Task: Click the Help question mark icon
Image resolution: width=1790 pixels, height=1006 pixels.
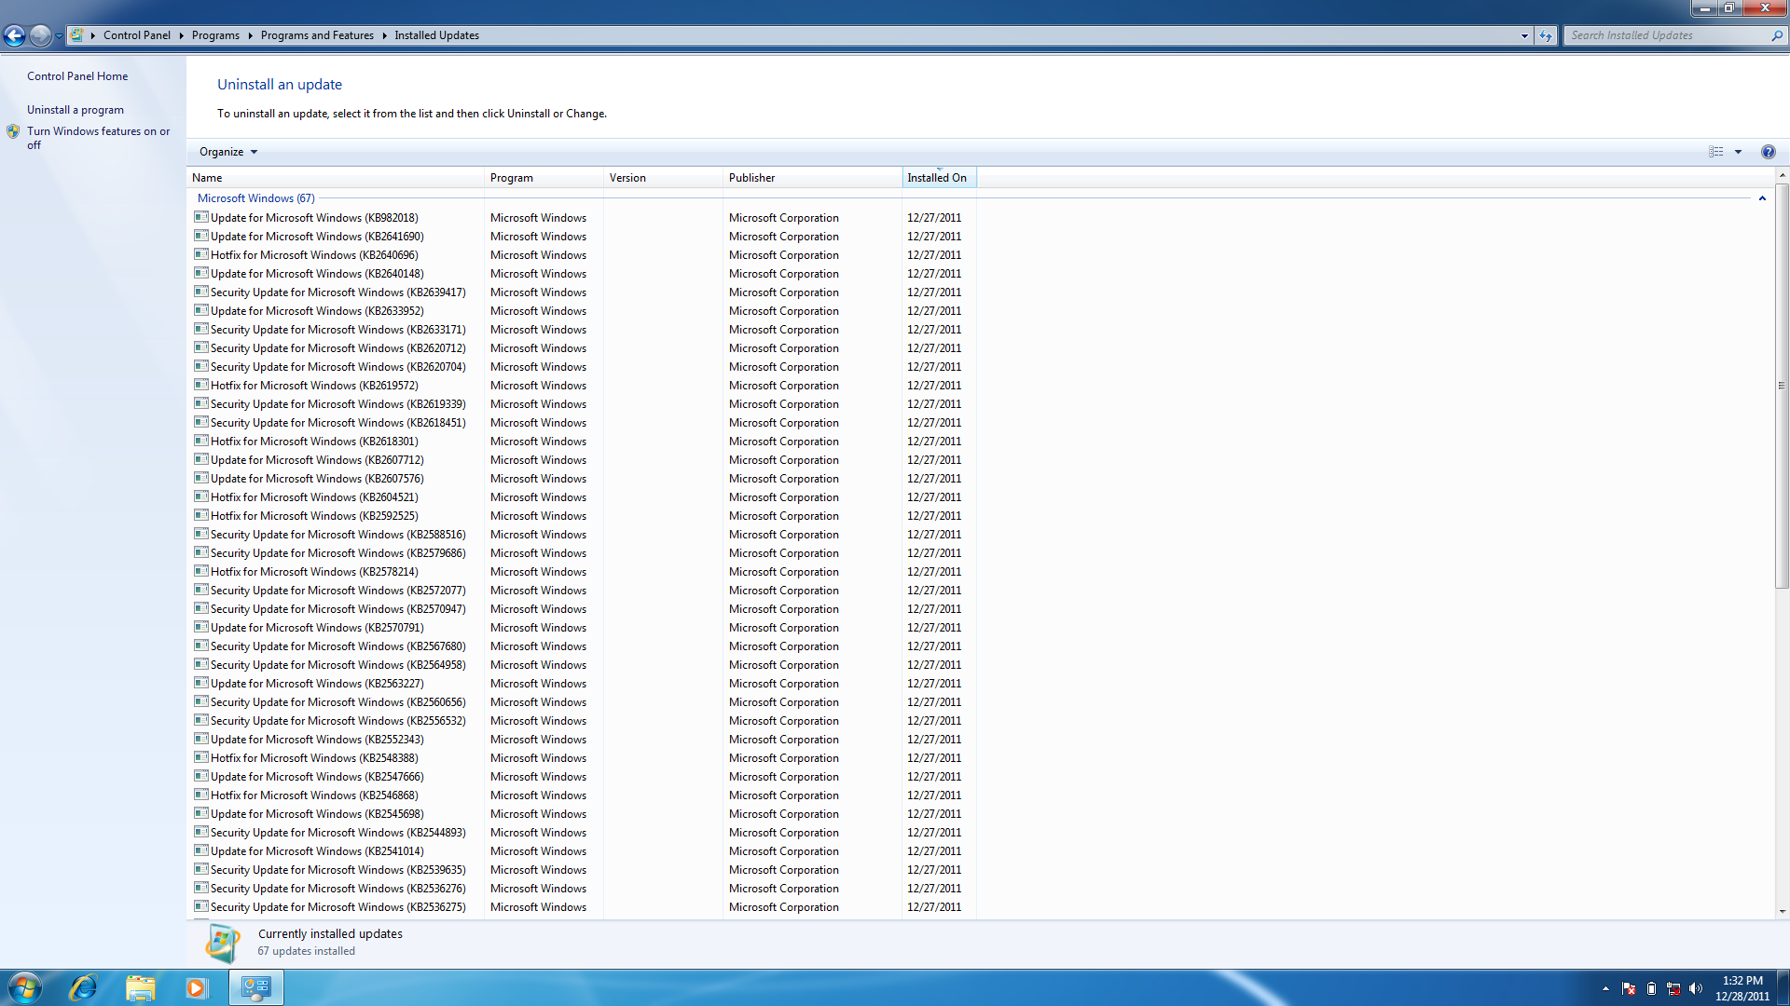Action: click(x=1768, y=152)
